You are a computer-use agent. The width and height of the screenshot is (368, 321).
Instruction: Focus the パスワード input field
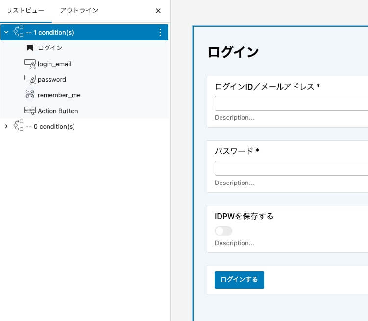click(291, 168)
